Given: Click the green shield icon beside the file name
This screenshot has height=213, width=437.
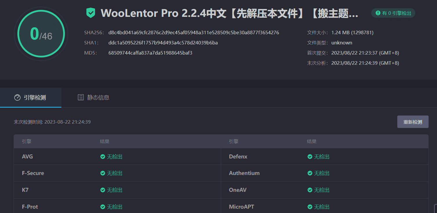Looking at the screenshot, I should coord(91,13).
